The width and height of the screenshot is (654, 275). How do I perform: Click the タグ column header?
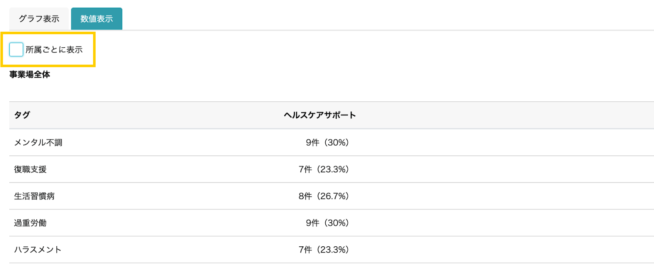[x=22, y=115]
